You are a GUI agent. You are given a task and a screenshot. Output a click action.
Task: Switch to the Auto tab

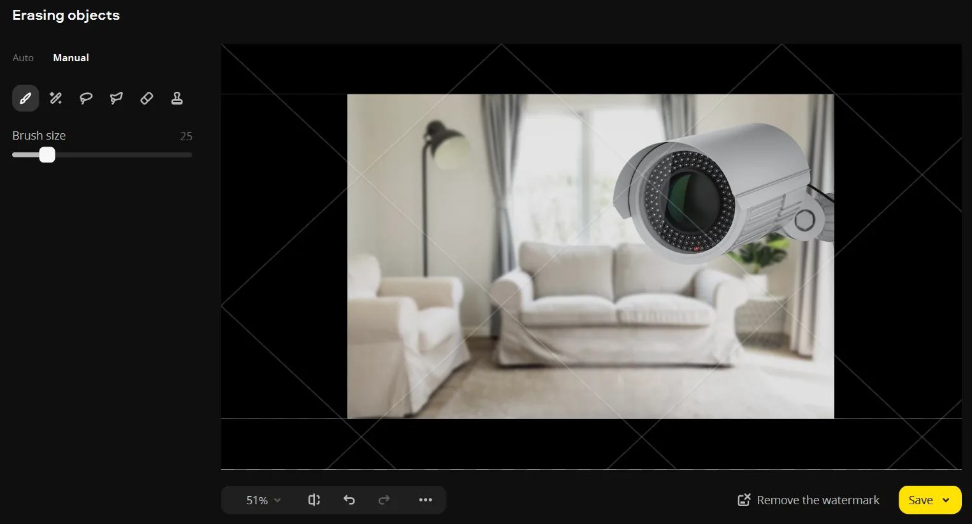click(x=23, y=58)
